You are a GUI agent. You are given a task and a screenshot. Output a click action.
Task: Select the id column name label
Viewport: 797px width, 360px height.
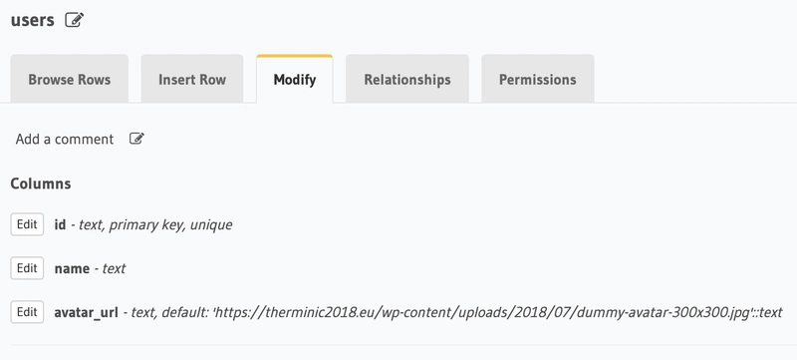[x=60, y=224]
